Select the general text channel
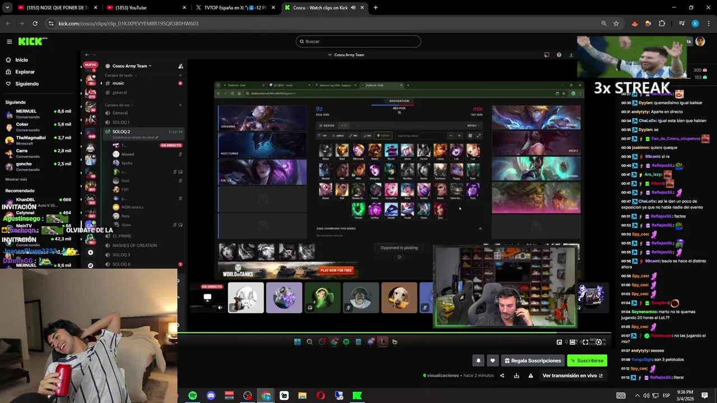Image resolution: width=717 pixels, height=403 pixels. (x=143, y=92)
